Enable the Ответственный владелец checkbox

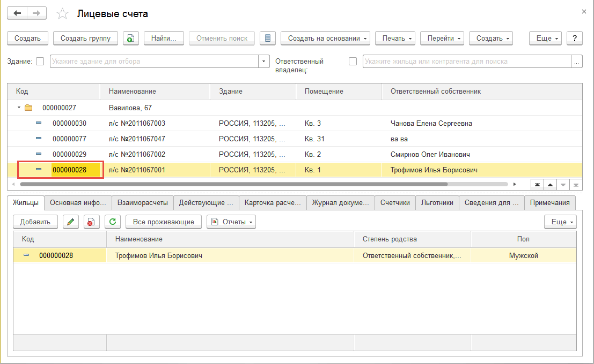pos(353,62)
